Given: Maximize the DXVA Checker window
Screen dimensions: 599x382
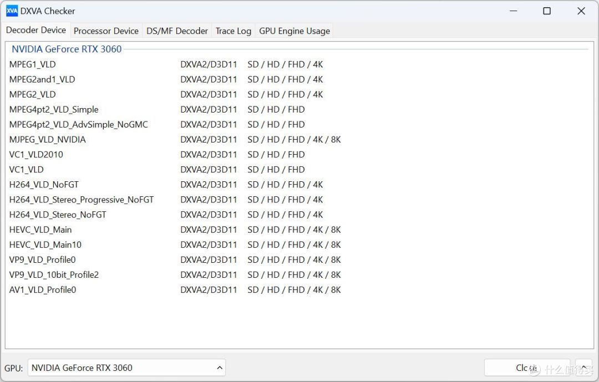Looking at the screenshot, I should point(547,11).
